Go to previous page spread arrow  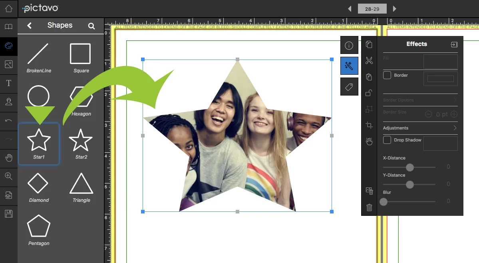(x=350, y=9)
